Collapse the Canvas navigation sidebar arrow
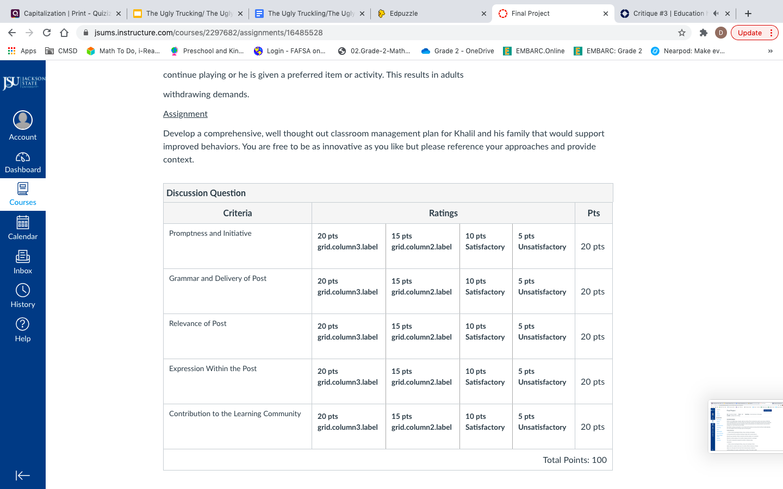This screenshot has height=489, width=783. [23, 475]
